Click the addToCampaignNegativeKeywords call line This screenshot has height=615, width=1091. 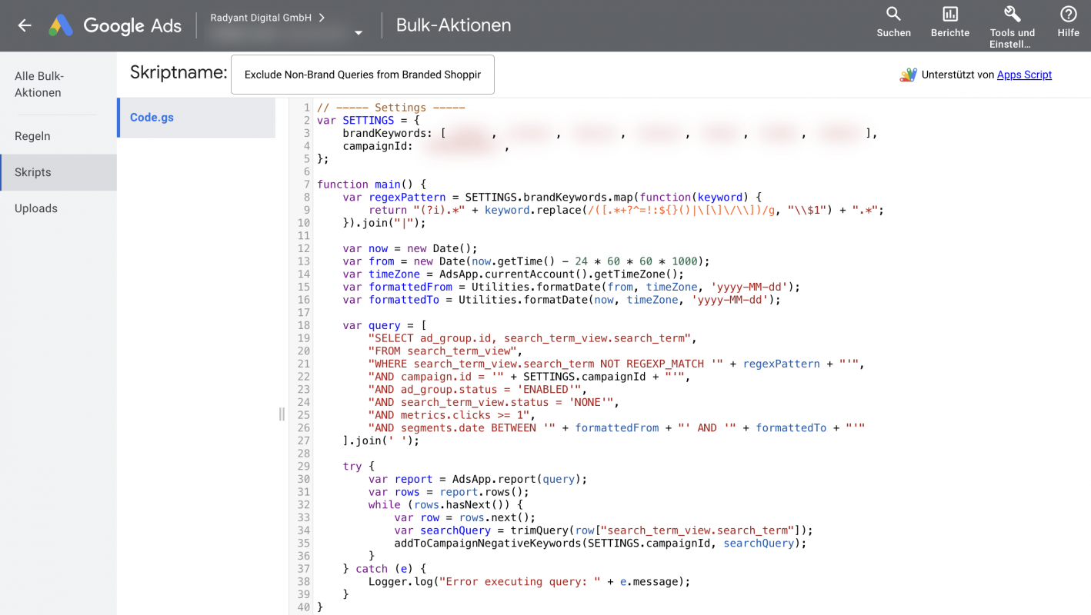(x=600, y=543)
